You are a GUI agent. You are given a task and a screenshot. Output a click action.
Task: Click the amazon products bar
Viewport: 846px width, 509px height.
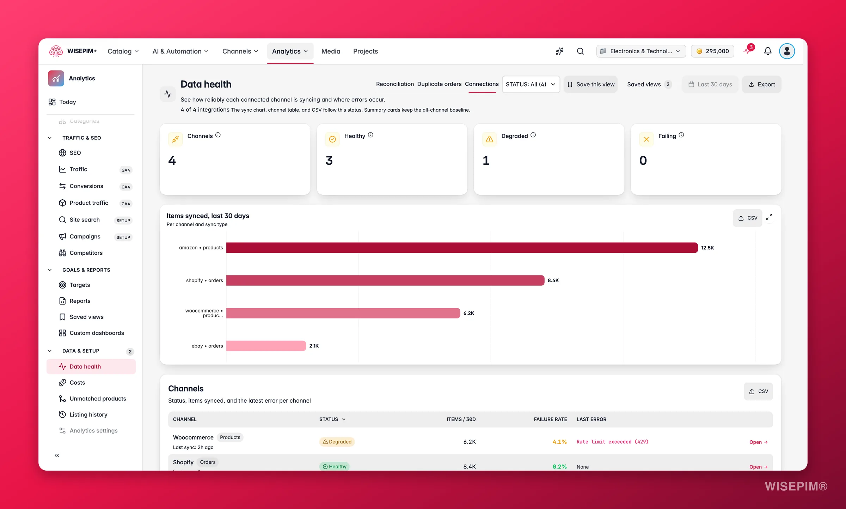coord(462,248)
